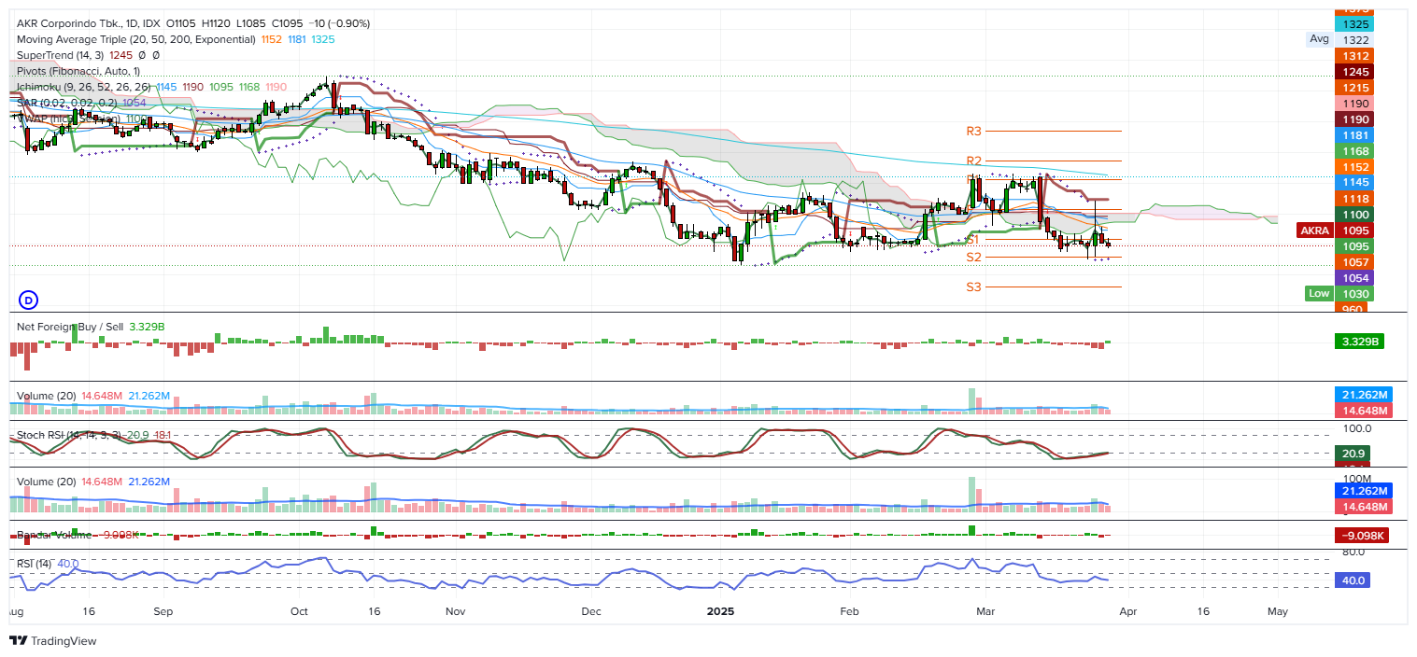Screen dimensions: 1417x657
Task: Click the green 3.329B Net Foreign value badge
Action: tap(1359, 341)
